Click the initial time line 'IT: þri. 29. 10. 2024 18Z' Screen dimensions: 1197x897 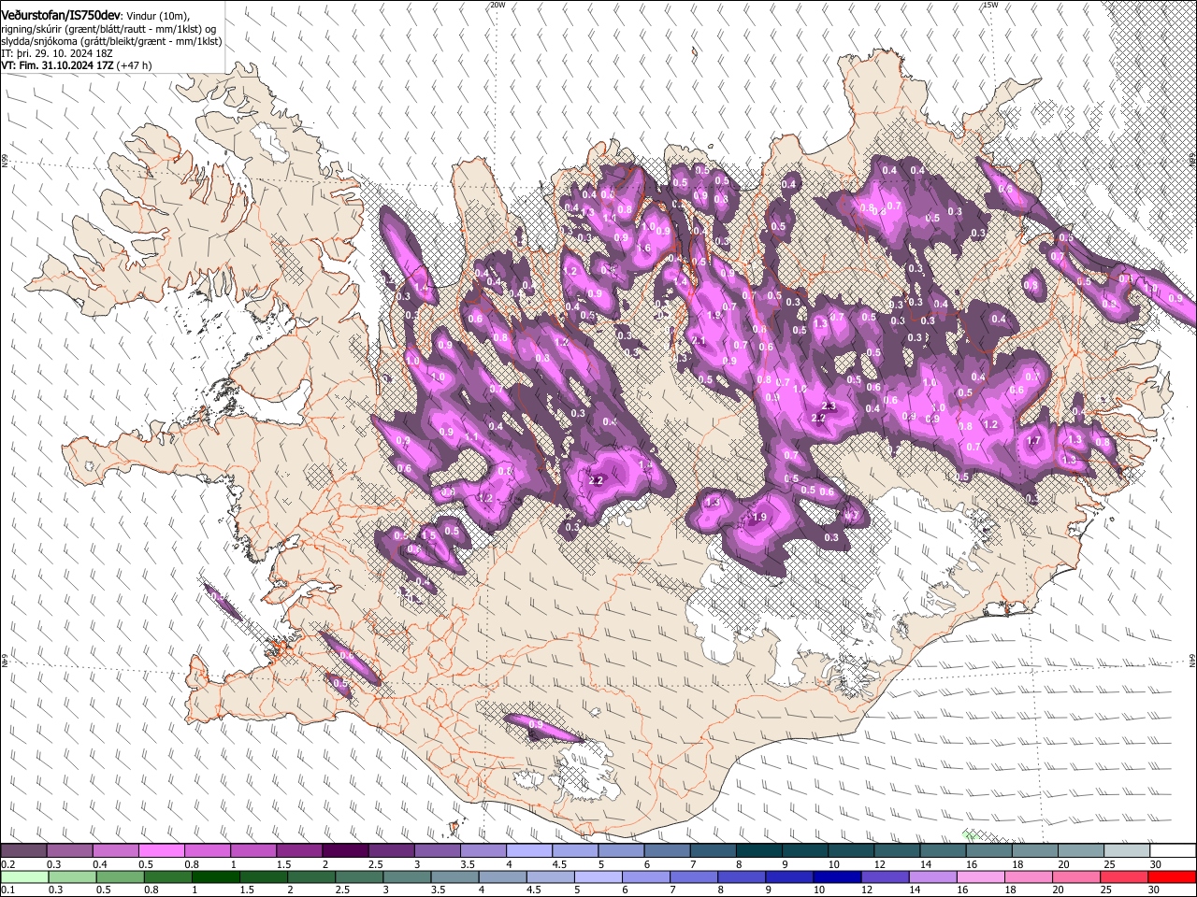pyautogui.click(x=56, y=53)
